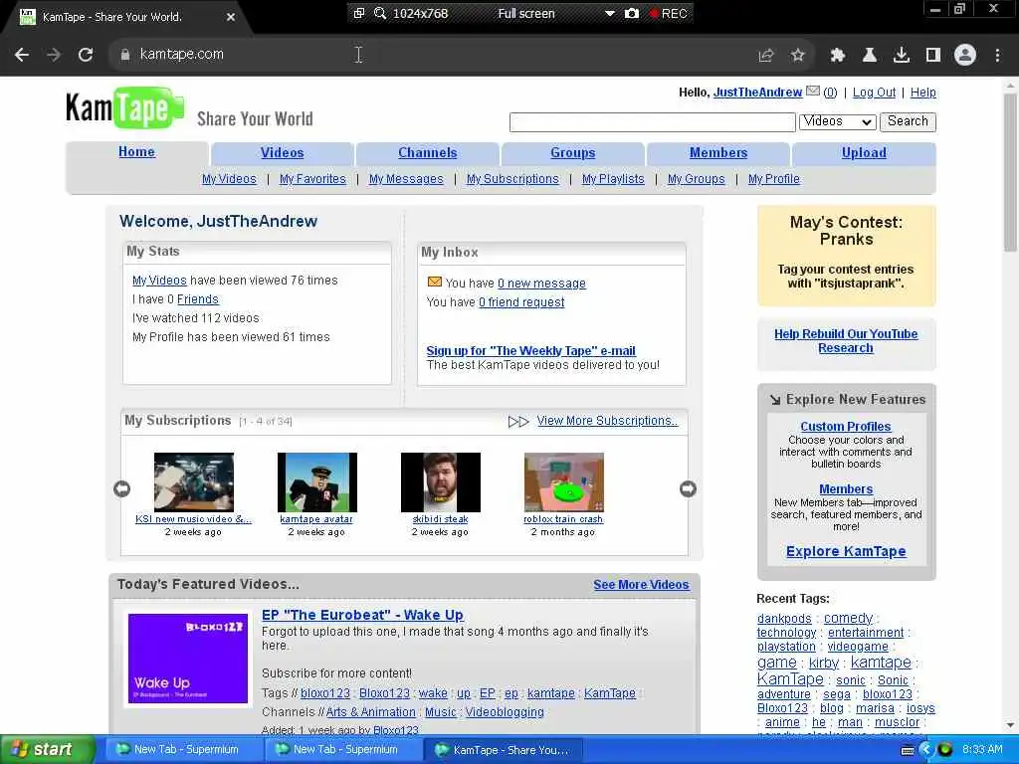Close the KamTape browser tab
Screen dimensions: 1019x764
[x=231, y=17]
